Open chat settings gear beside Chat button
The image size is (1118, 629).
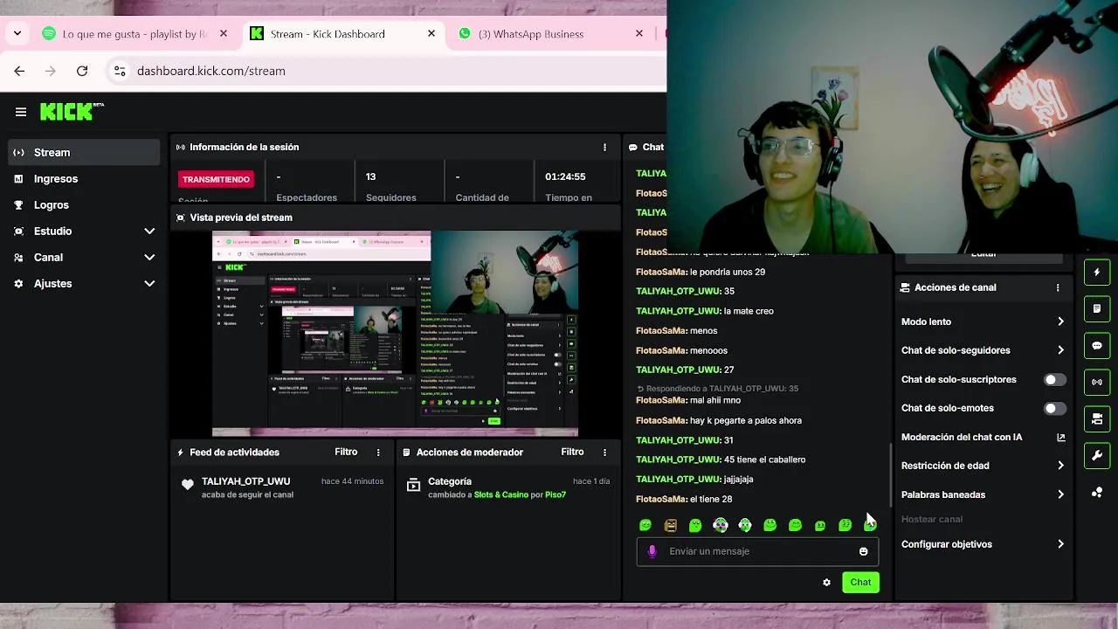click(826, 583)
